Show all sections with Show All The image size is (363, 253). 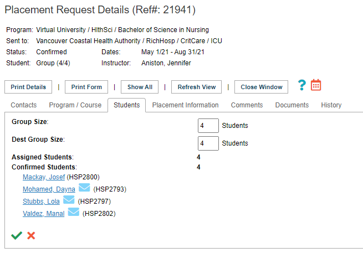click(140, 87)
